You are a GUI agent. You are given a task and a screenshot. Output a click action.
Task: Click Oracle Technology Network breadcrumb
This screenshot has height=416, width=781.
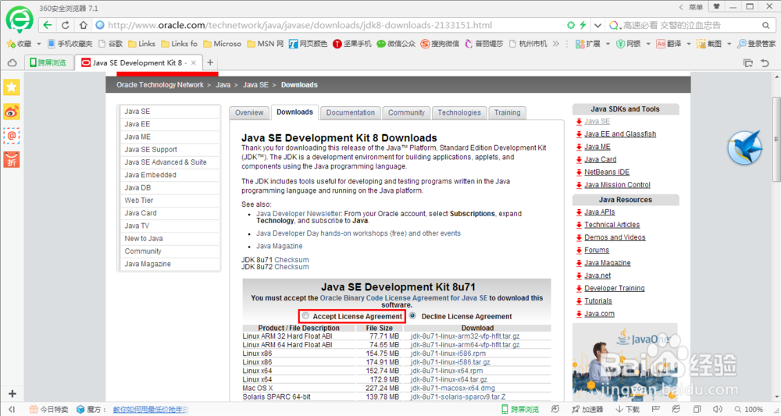(x=160, y=84)
